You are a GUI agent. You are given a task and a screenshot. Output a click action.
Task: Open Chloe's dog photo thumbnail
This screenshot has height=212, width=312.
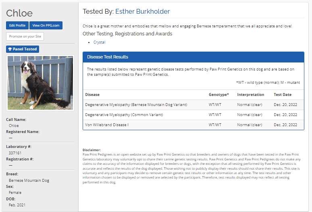coord(40,83)
